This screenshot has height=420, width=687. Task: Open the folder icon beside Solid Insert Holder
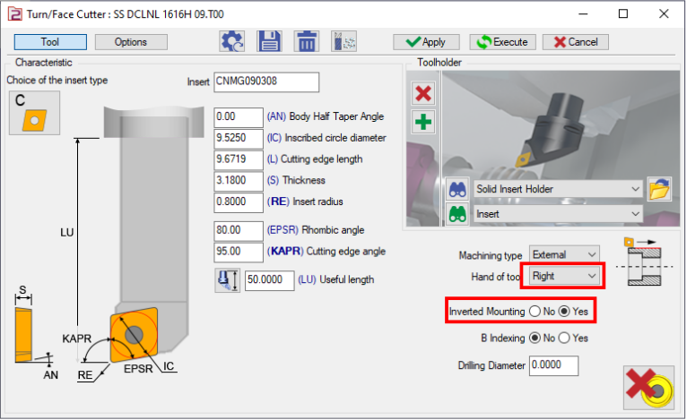660,189
